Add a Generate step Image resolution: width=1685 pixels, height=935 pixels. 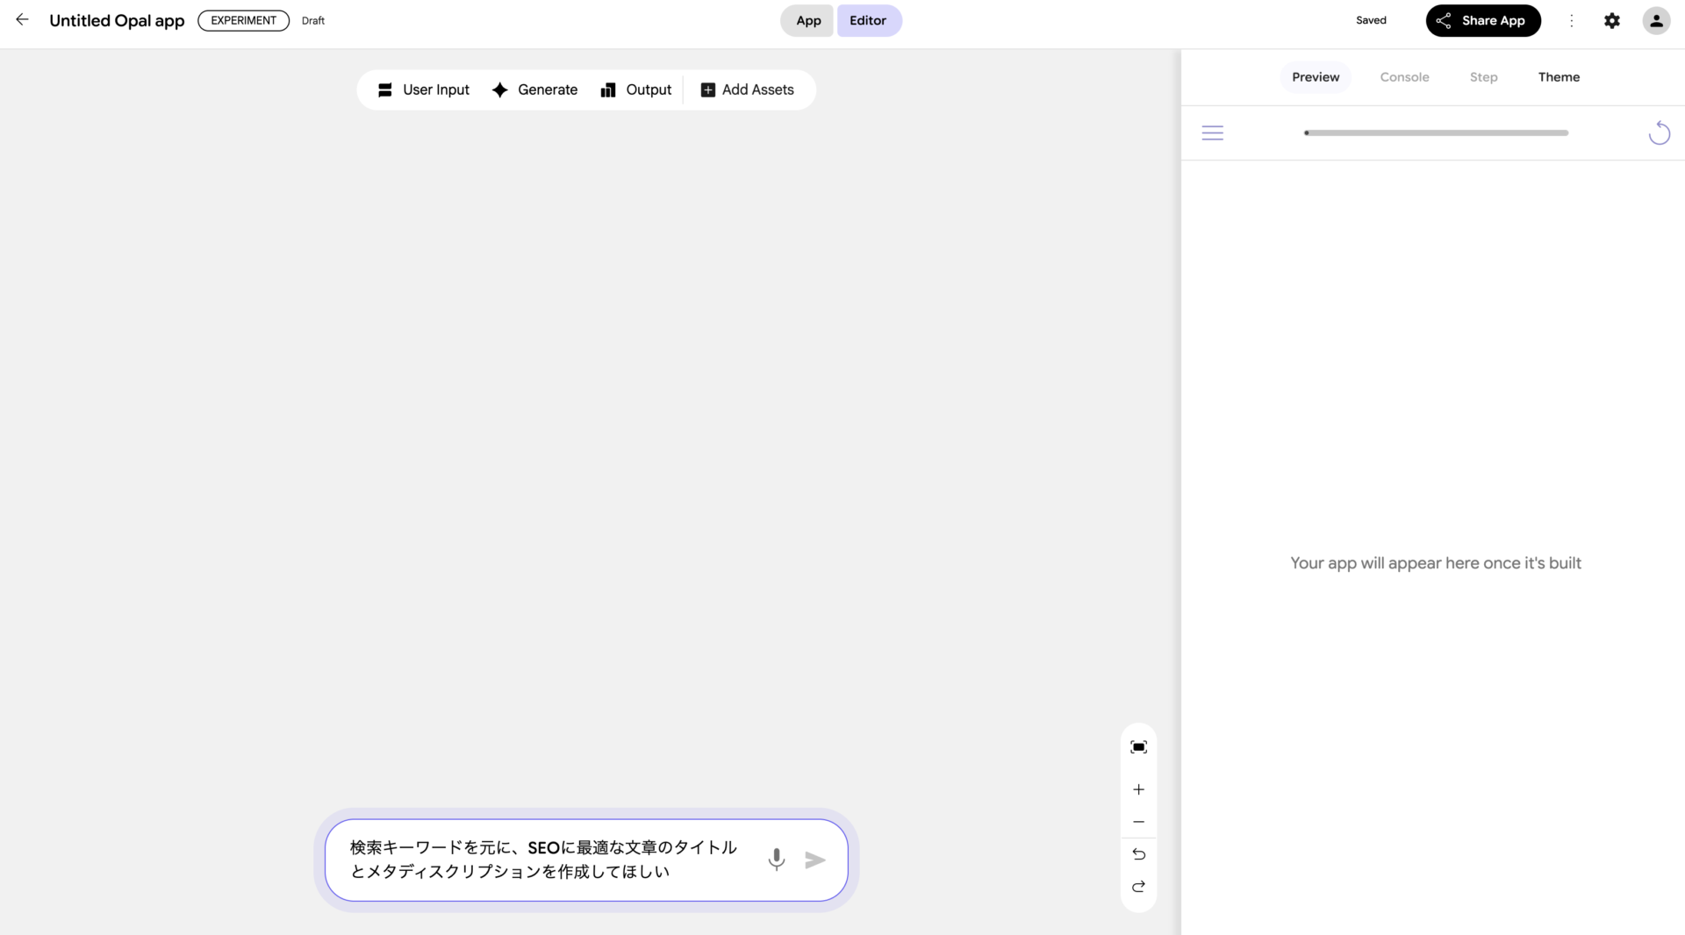pyautogui.click(x=535, y=89)
